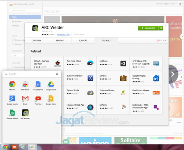Show next featured apps with round arrow
This screenshot has height=150, width=184.
click(x=173, y=74)
